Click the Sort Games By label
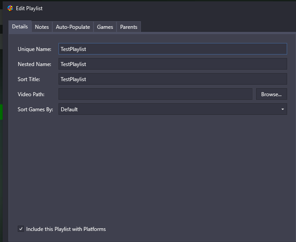Screen dimensions: 296x242 click(x=35, y=109)
